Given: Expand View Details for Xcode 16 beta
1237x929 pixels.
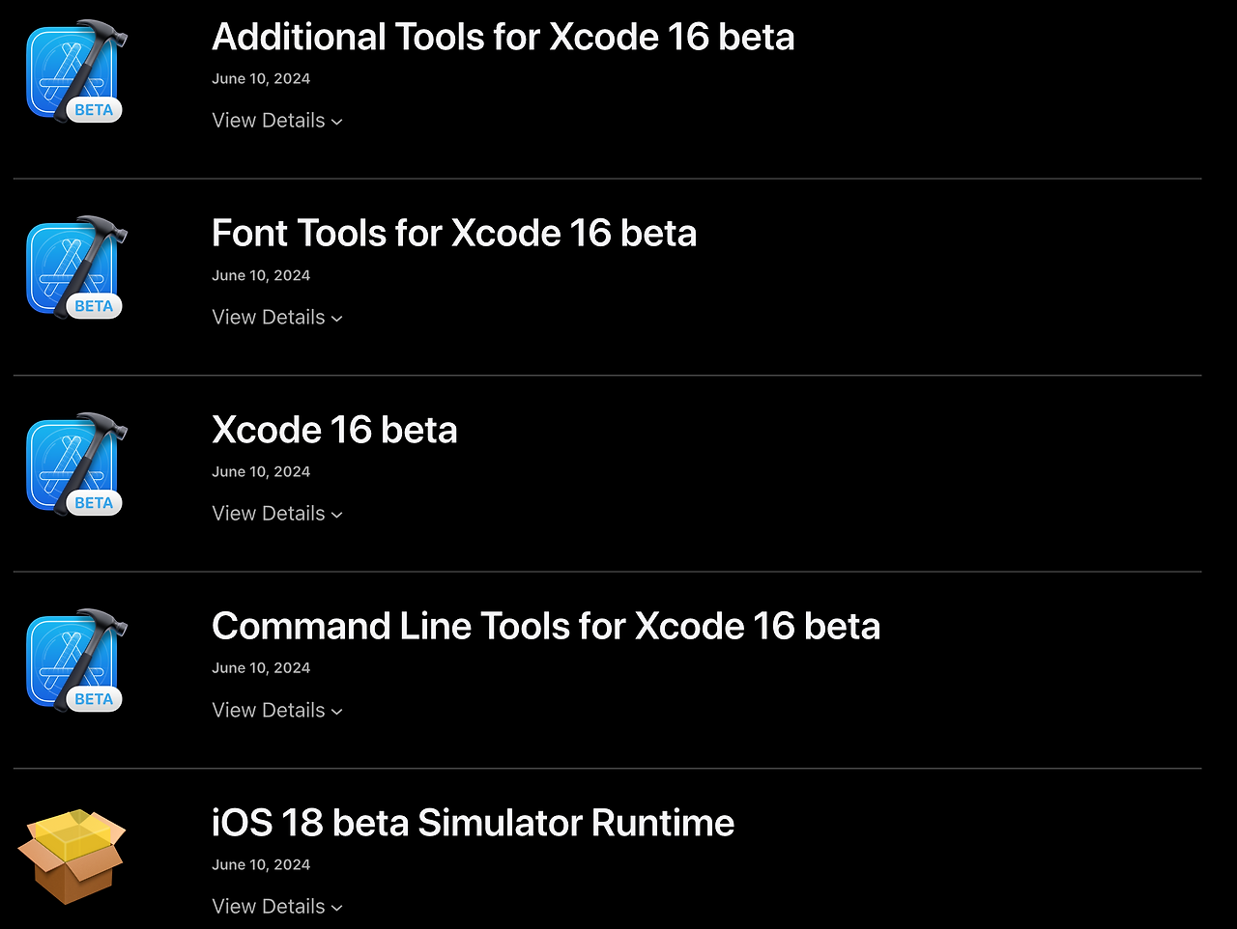Looking at the screenshot, I should pos(277,513).
